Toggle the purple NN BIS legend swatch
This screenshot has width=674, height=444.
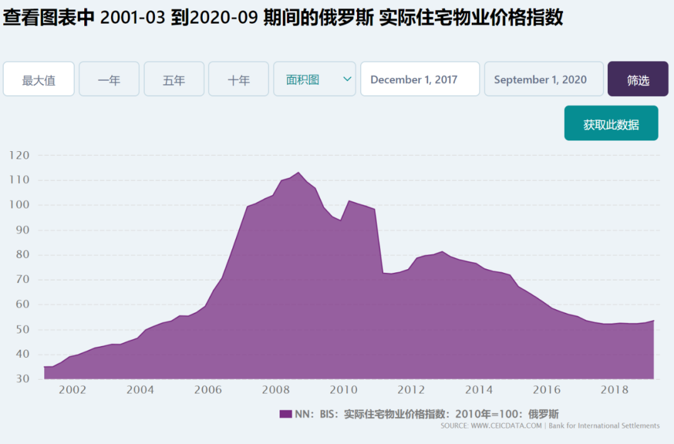click(x=285, y=414)
